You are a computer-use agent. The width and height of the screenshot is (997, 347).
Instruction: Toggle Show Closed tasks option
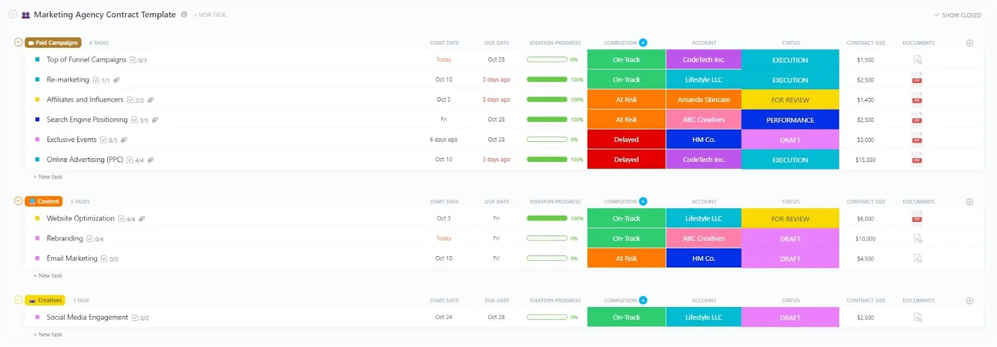(x=957, y=15)
